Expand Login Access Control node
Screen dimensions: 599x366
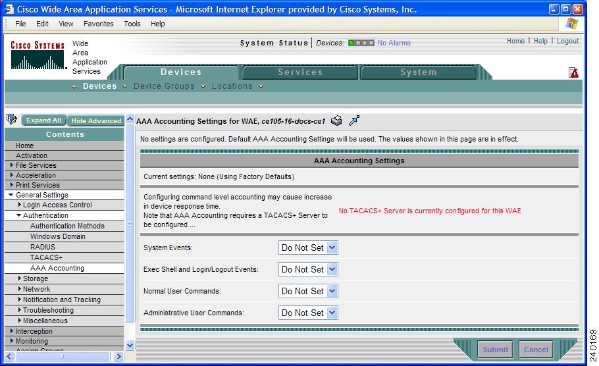[20, 205]
